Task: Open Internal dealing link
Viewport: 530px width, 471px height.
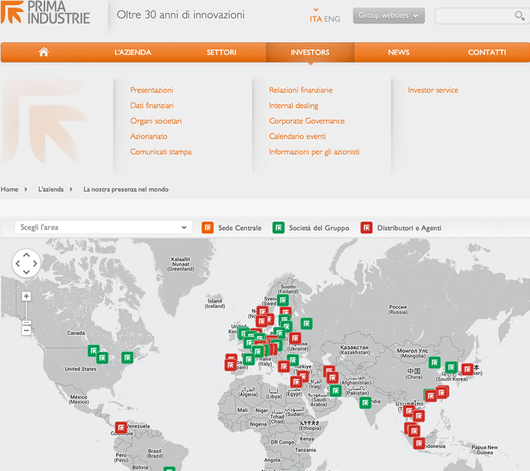Action: [293, 105]
